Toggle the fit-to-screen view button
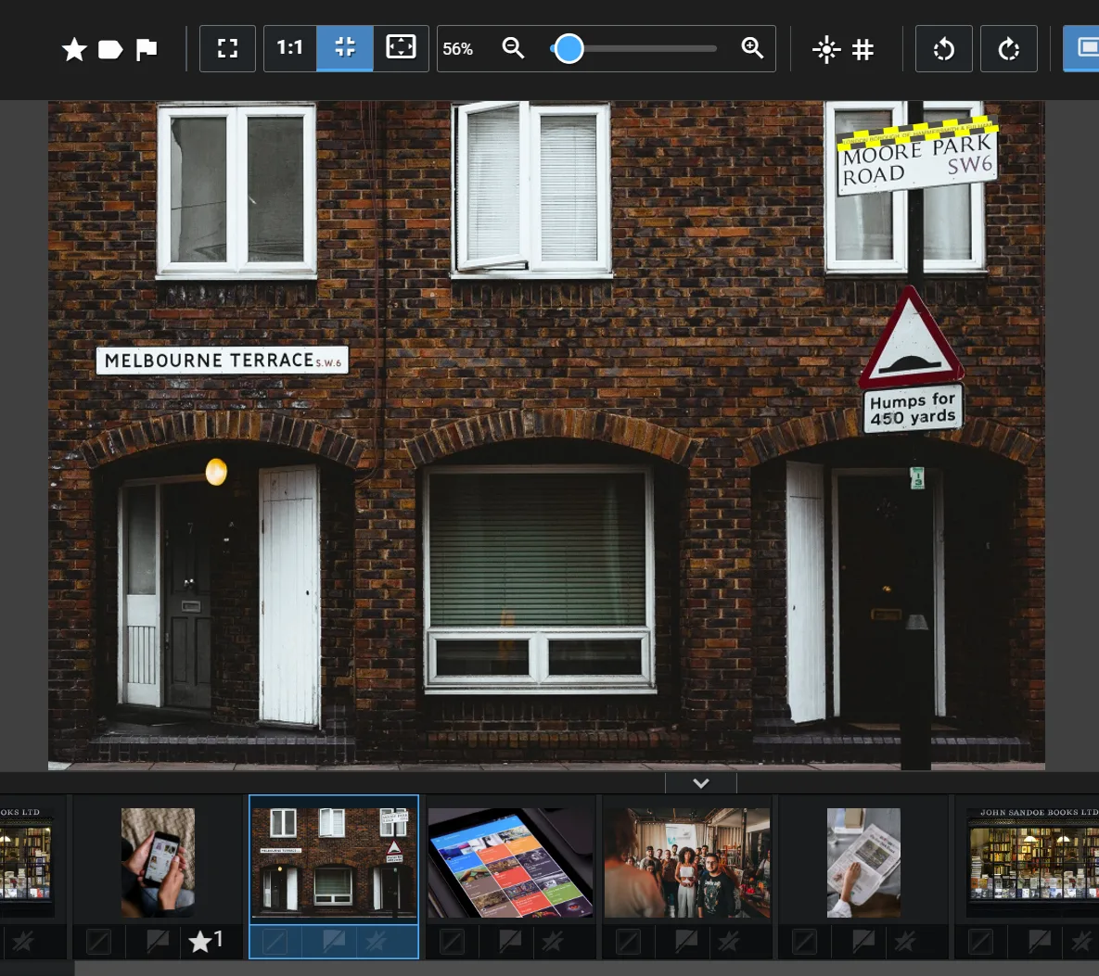This screenshot has height=976, width=1099. tap(345, 48)
